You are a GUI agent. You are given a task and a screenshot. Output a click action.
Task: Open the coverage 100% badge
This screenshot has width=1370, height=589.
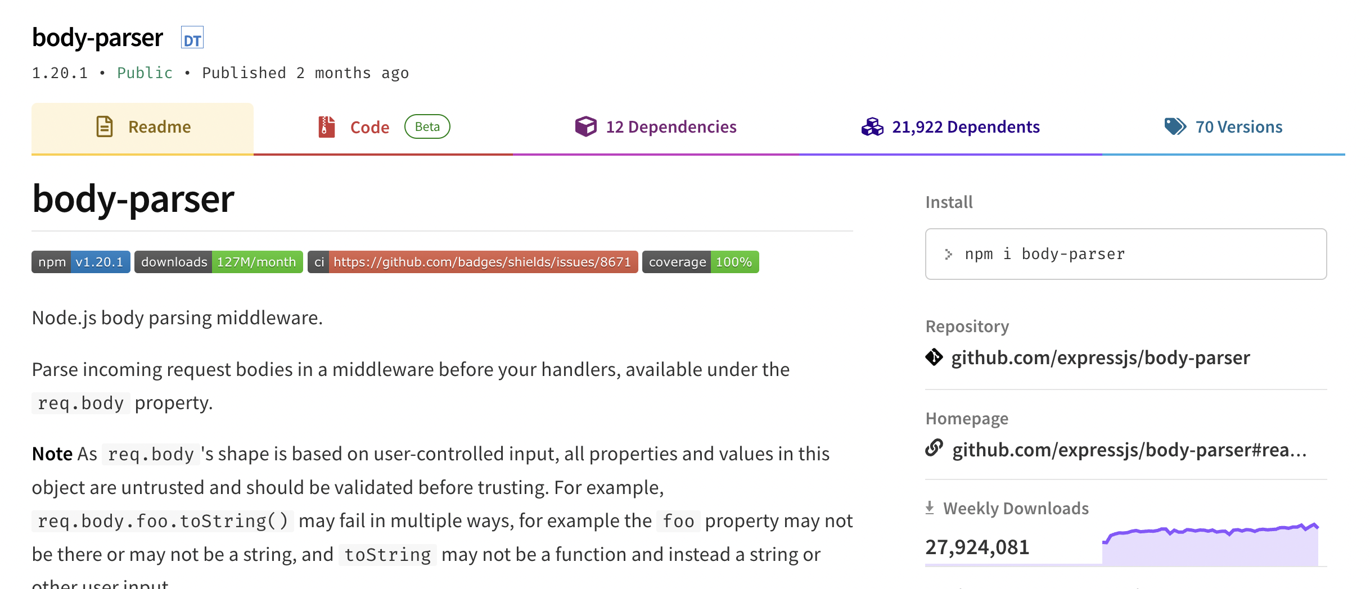tap(701, 262)
